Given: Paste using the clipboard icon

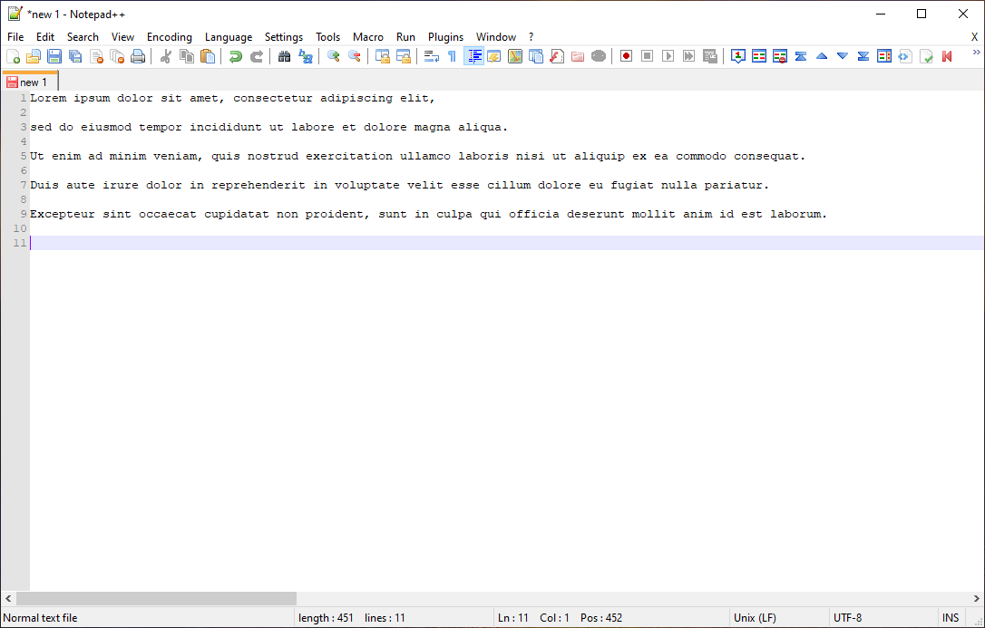Looking at the screenshot, I should coord(208,56).
